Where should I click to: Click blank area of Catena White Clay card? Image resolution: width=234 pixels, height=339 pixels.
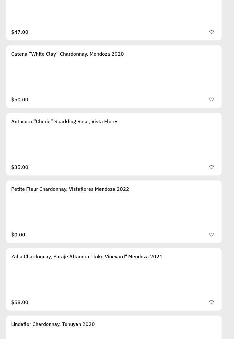(114, 77)
